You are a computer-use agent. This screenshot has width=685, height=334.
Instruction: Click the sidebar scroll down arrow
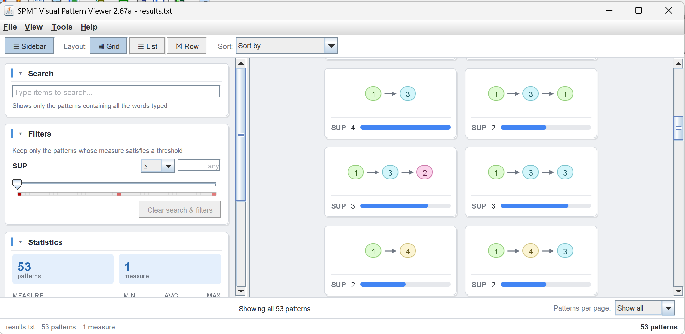241,291
